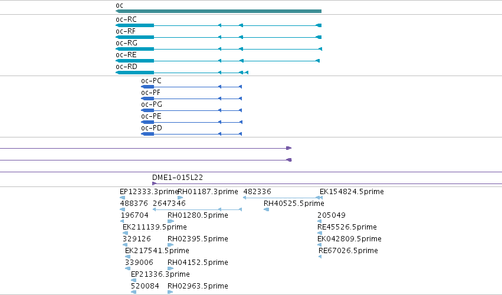Select the oc-RD transcript thick exon
Image resolution: width=502 pixels, height=295 pixels.
click(x=134, y=73)
